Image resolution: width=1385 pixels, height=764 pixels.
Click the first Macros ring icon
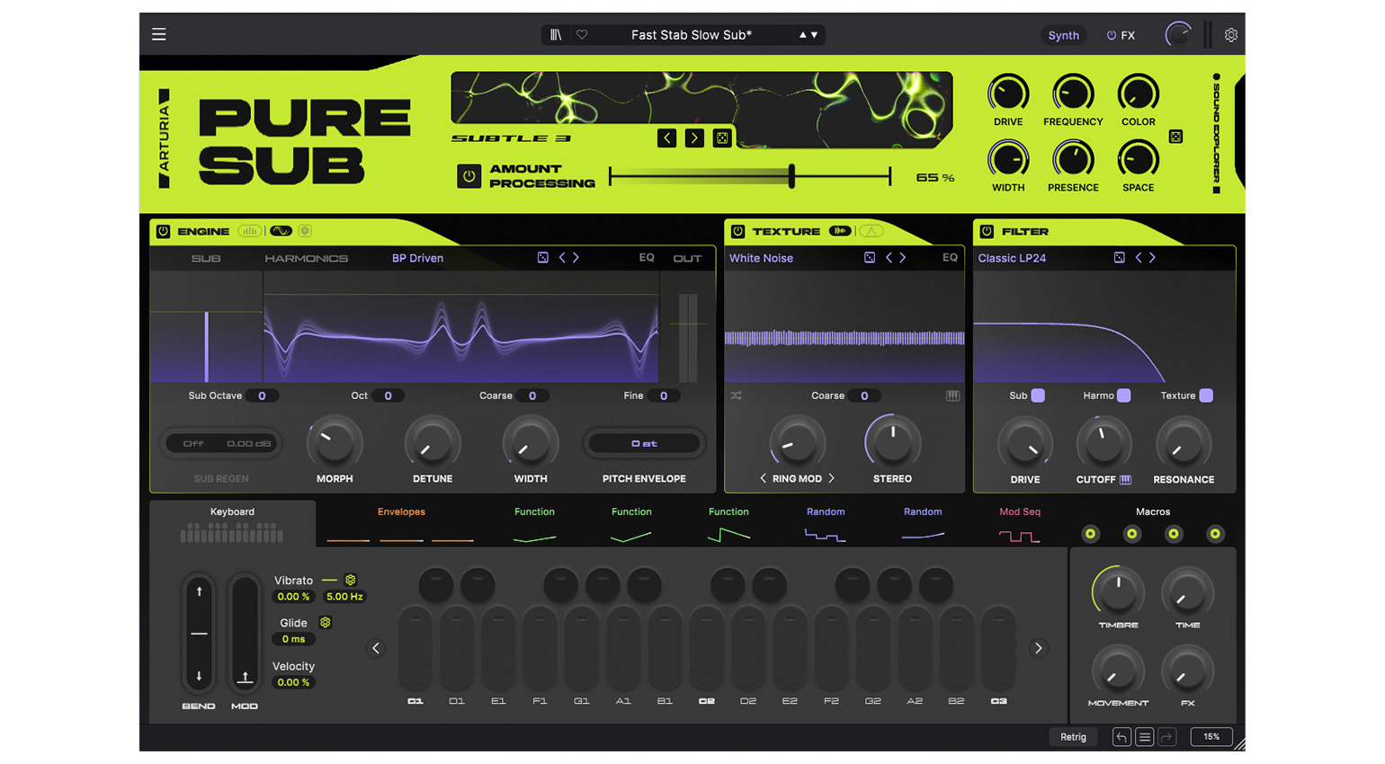pyautogui.click(x=1090, y=534)
